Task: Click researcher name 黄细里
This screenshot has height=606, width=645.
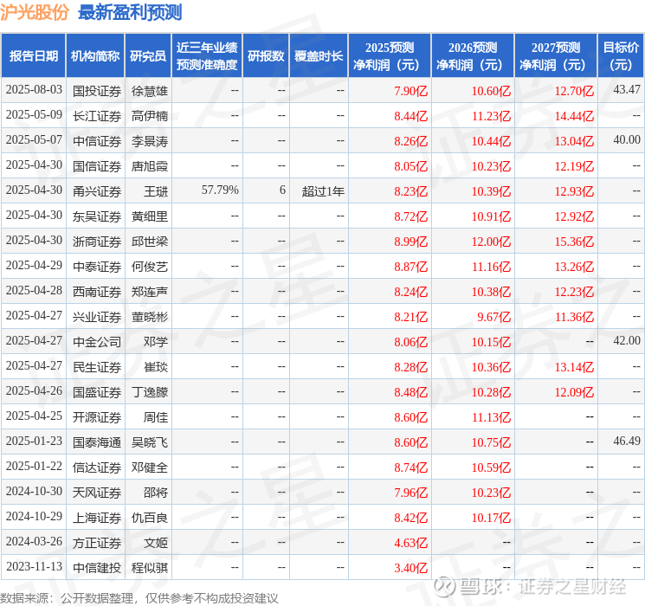Action: coord(149,216)
